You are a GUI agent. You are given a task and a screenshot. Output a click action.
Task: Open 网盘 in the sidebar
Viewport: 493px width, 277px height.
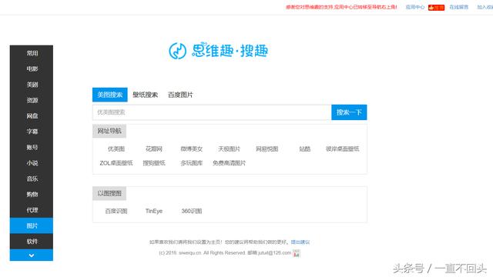coord(32,116)
